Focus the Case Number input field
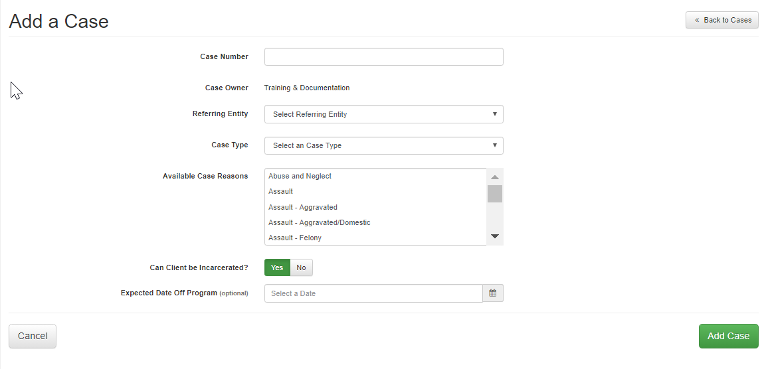 click(x=383, y=57)
